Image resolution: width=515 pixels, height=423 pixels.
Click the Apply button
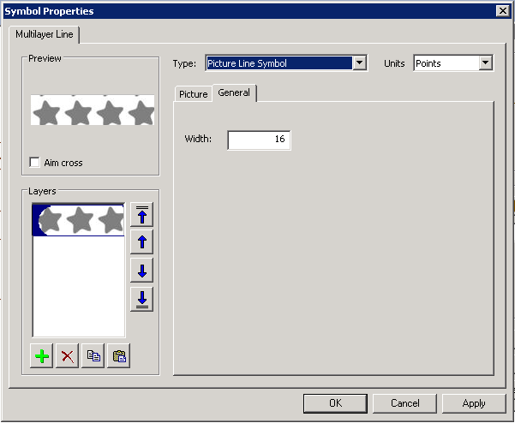coord(474,403)
